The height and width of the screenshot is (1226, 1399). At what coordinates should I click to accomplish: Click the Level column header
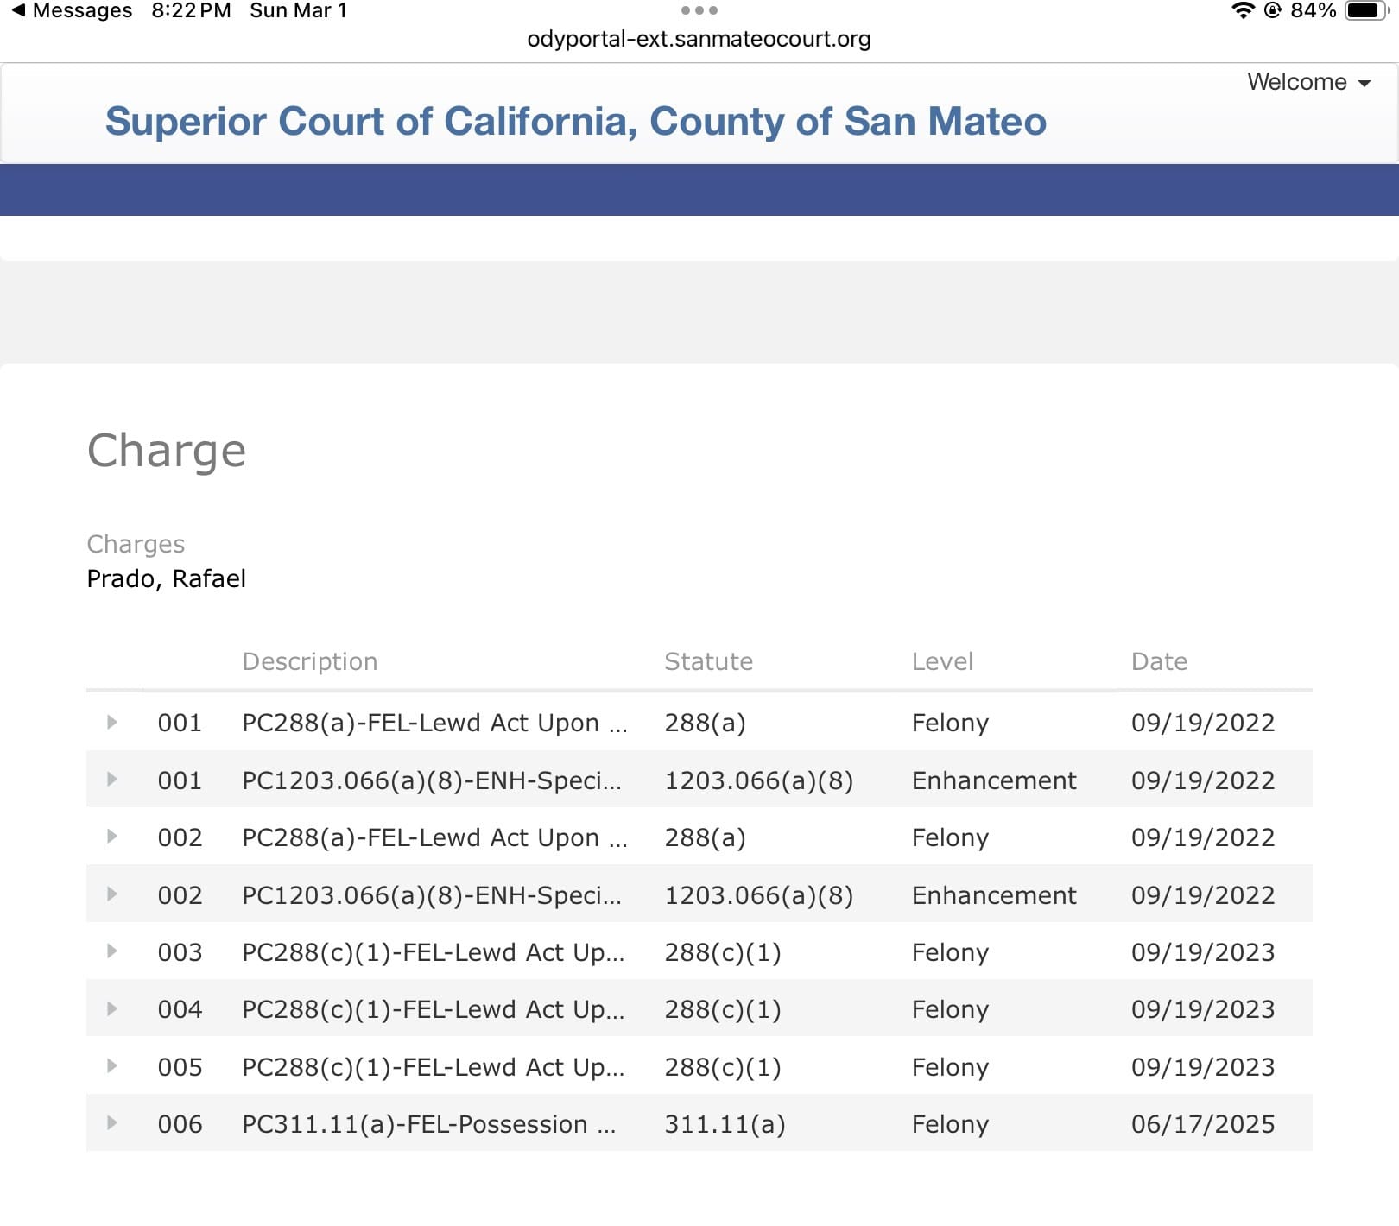[x=942, y=662]
